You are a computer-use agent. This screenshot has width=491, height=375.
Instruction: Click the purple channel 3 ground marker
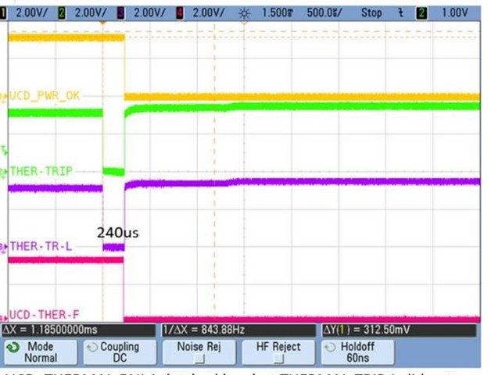click(x=3, y=247)
